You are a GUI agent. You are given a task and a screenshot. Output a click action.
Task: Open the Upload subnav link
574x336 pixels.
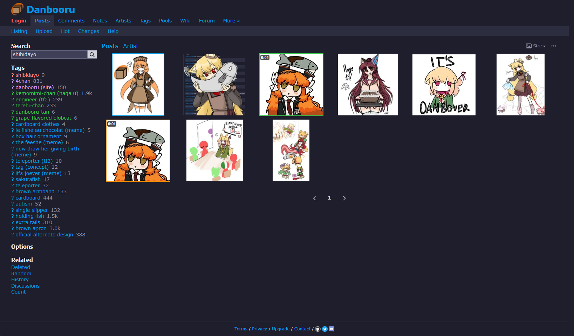click(x=44, y=31)
